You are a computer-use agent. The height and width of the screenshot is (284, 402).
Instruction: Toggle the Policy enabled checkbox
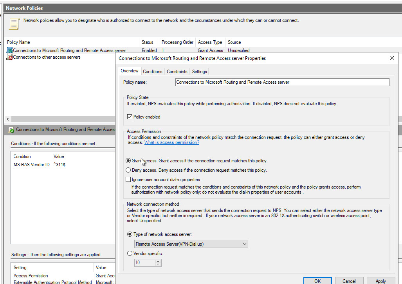tap(130, 117)
